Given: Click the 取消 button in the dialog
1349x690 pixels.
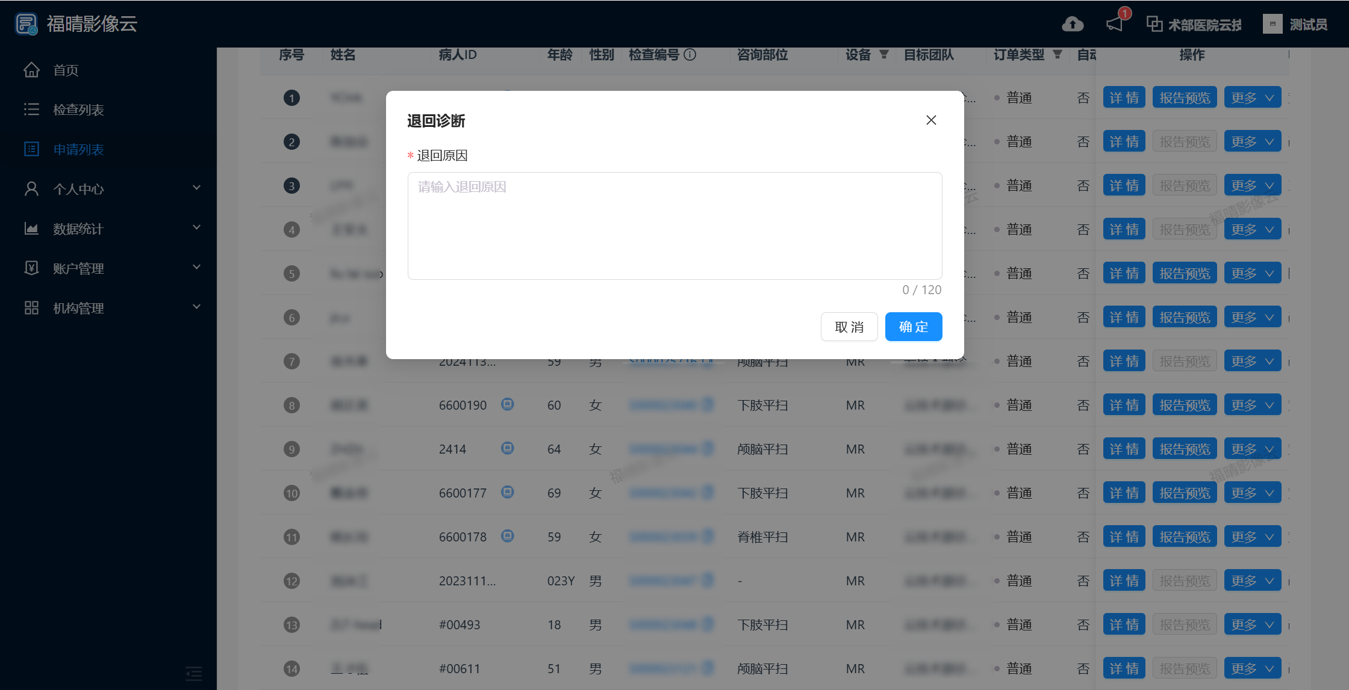Looking at the screenshot, I should point(849,327).
